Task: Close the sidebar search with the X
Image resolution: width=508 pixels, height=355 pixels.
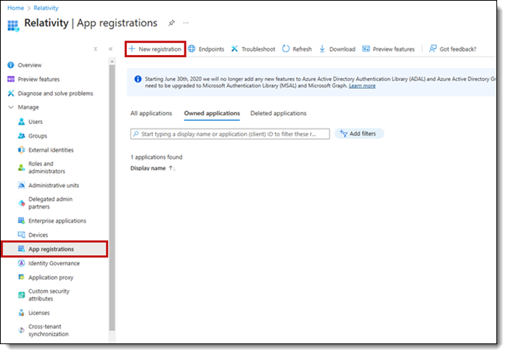Action: point(95,49)
